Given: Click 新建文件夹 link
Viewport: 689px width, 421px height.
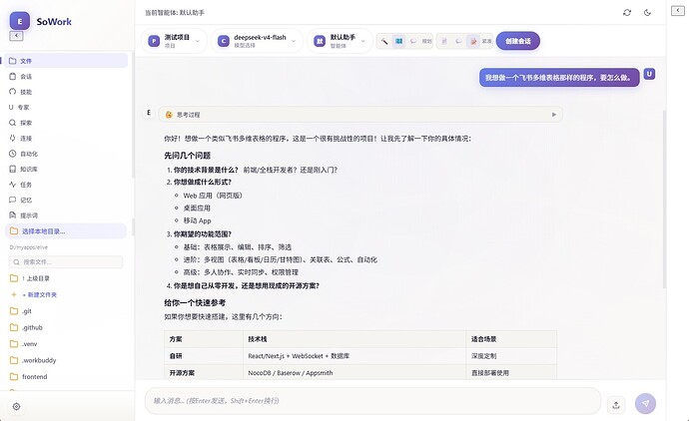Looking at the screenshot, I should (x=66, y=294).
